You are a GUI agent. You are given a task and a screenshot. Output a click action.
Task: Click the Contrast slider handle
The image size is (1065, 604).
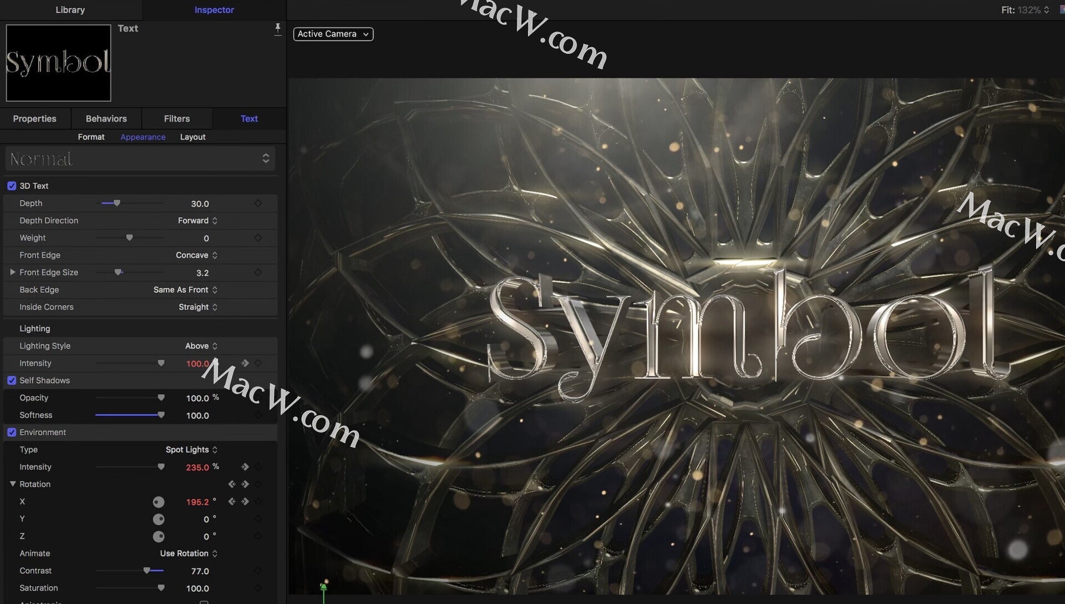point(147,571)
